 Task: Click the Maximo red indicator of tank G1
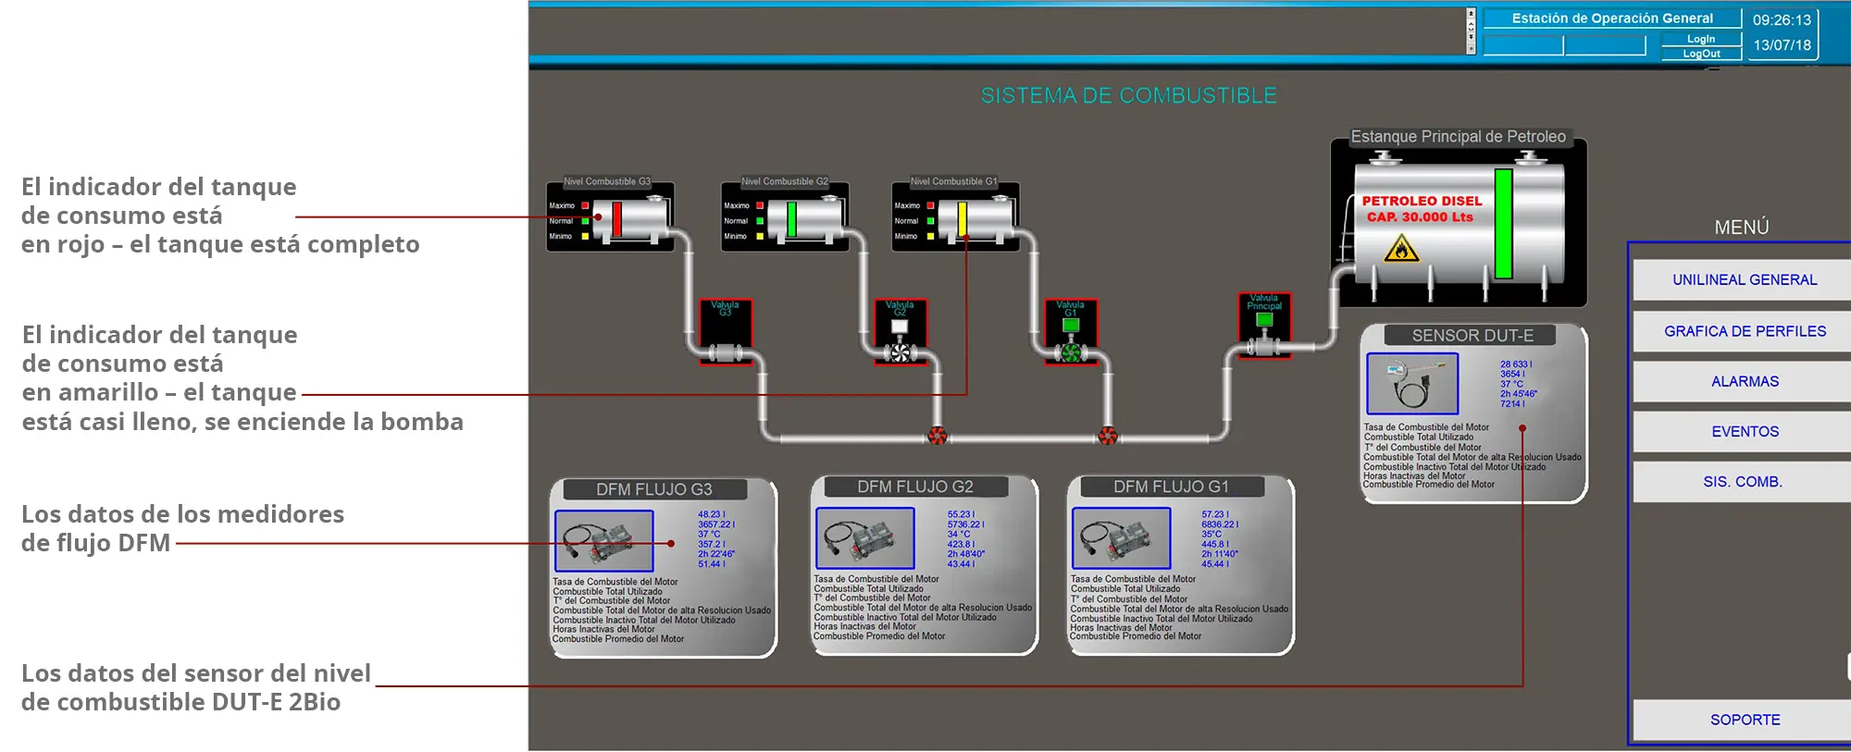[930, 205]
